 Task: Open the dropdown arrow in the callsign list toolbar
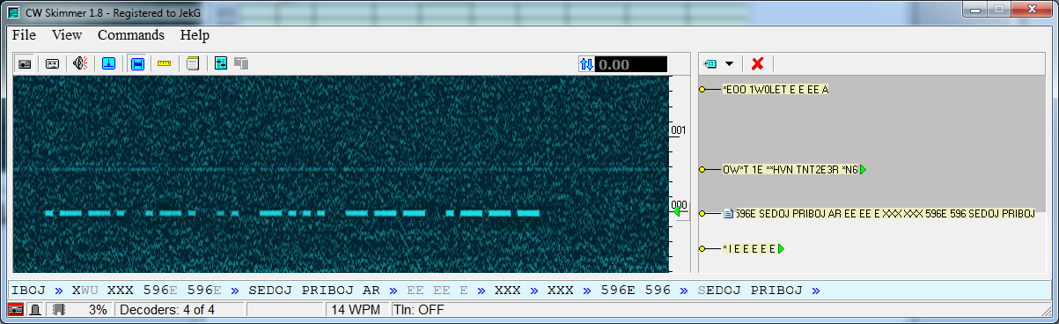point(729,64)
